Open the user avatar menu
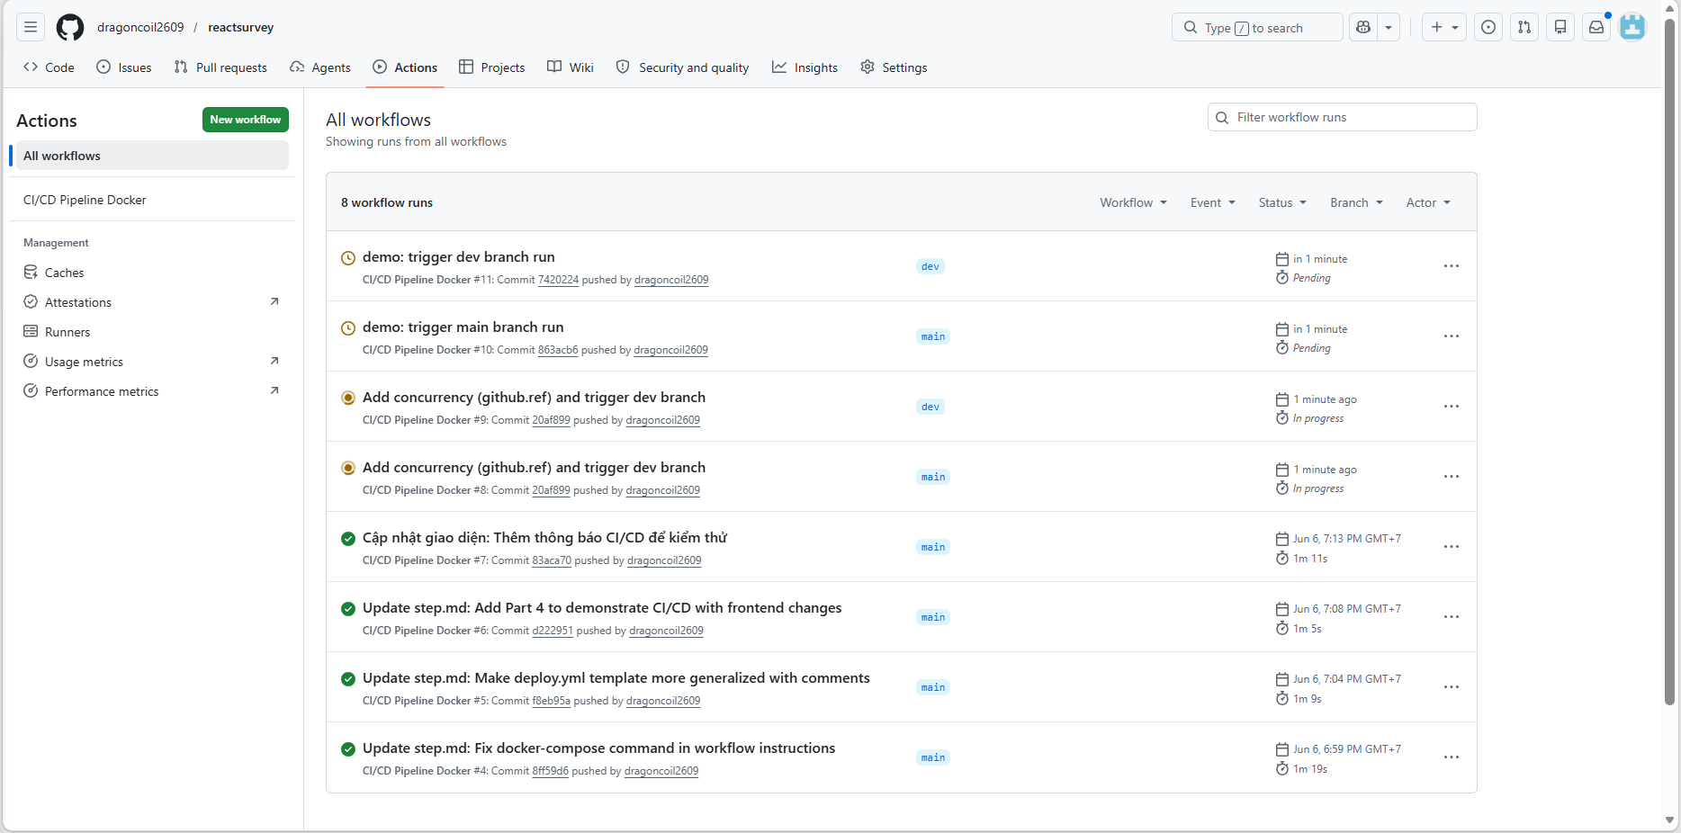Image resolution: width=1681 pixels, height=833 pixels. point(1632,27)
